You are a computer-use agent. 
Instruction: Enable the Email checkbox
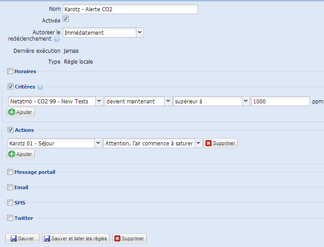pyautogui.click(x=10, y=187)
